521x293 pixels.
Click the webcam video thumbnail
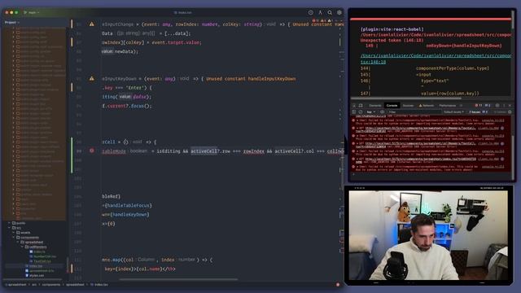[428, 235]
